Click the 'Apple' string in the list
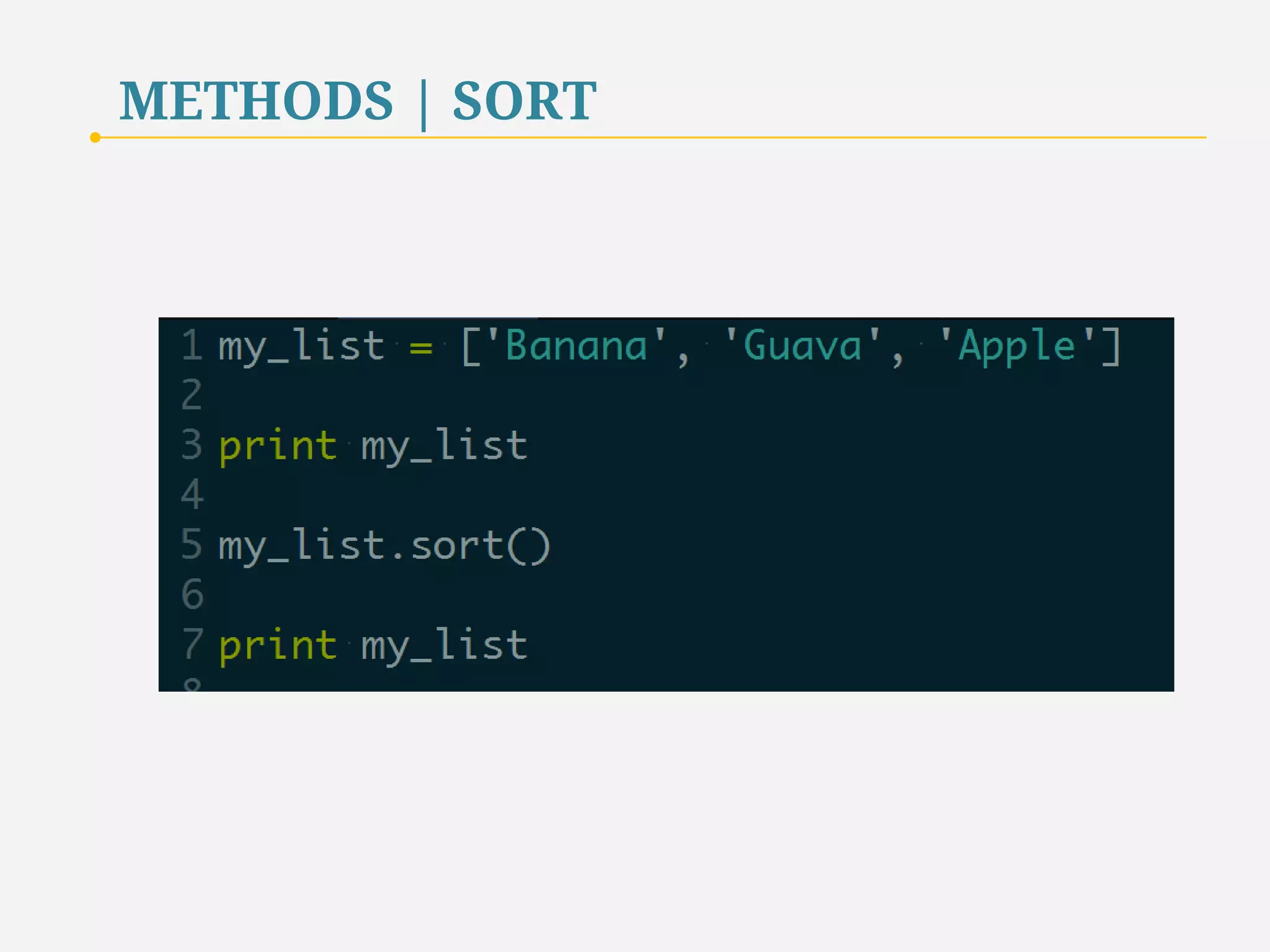The width and height of the screenshot is (1270, 952). (x=1017, y=345)
